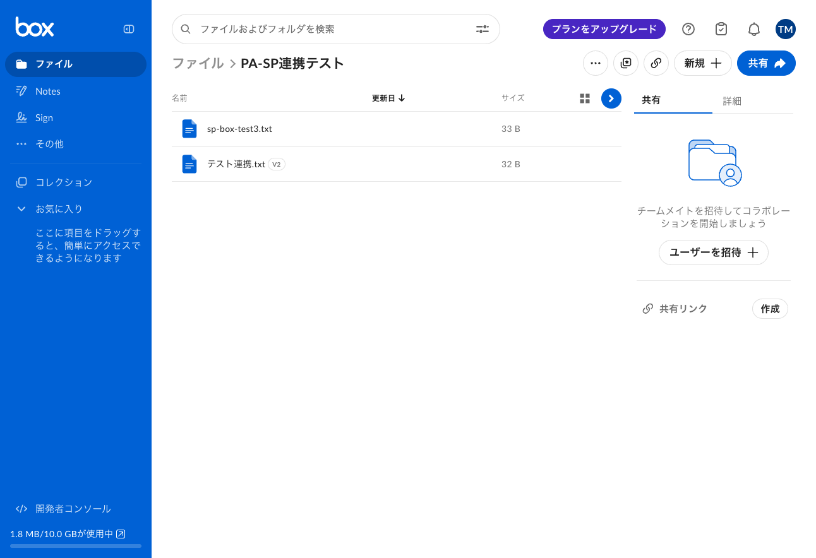Sort by 更新日 column header
The width and height of the screenshot is (816, 558).
point(388,98)
